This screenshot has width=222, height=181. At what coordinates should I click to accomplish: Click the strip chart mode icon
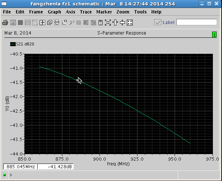click(x=28, y=23)
